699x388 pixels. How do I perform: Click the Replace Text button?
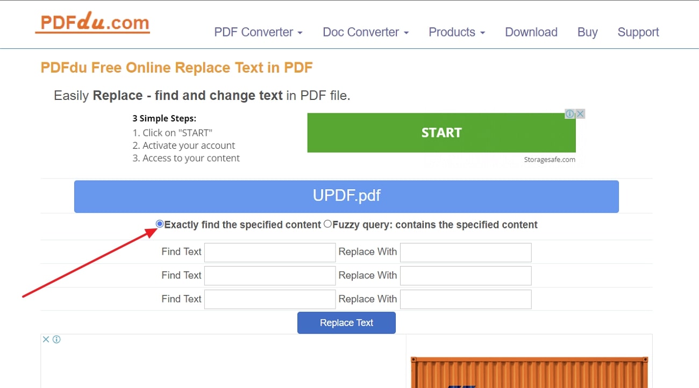click(346, 322)
